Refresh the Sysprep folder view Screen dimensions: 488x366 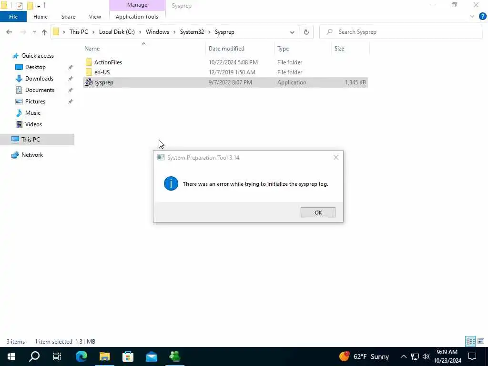pyautogui.click(x=306, y=32)
